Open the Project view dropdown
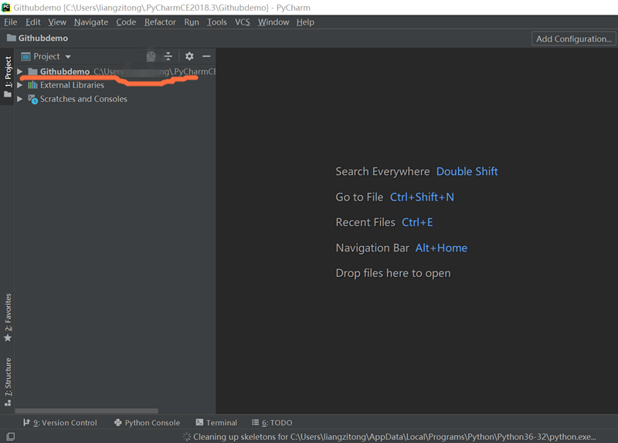The height and width of the screenshot is (443, 618). click(46, 56)
